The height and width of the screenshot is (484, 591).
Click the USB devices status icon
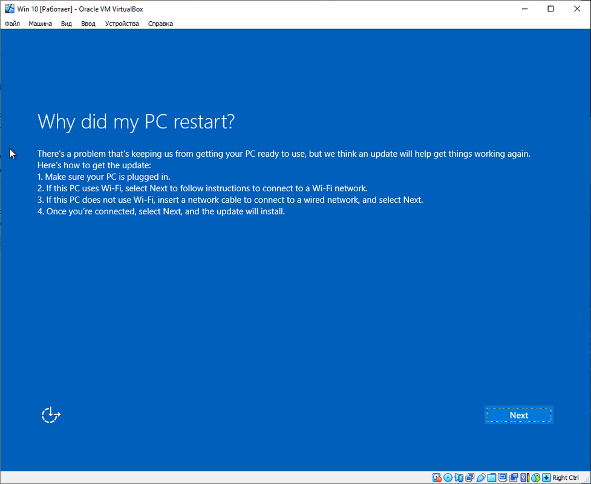(x=481, y=477)
